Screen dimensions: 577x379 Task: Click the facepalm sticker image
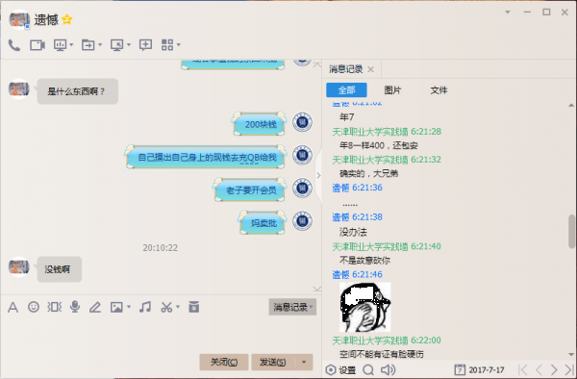pos(364,307)
